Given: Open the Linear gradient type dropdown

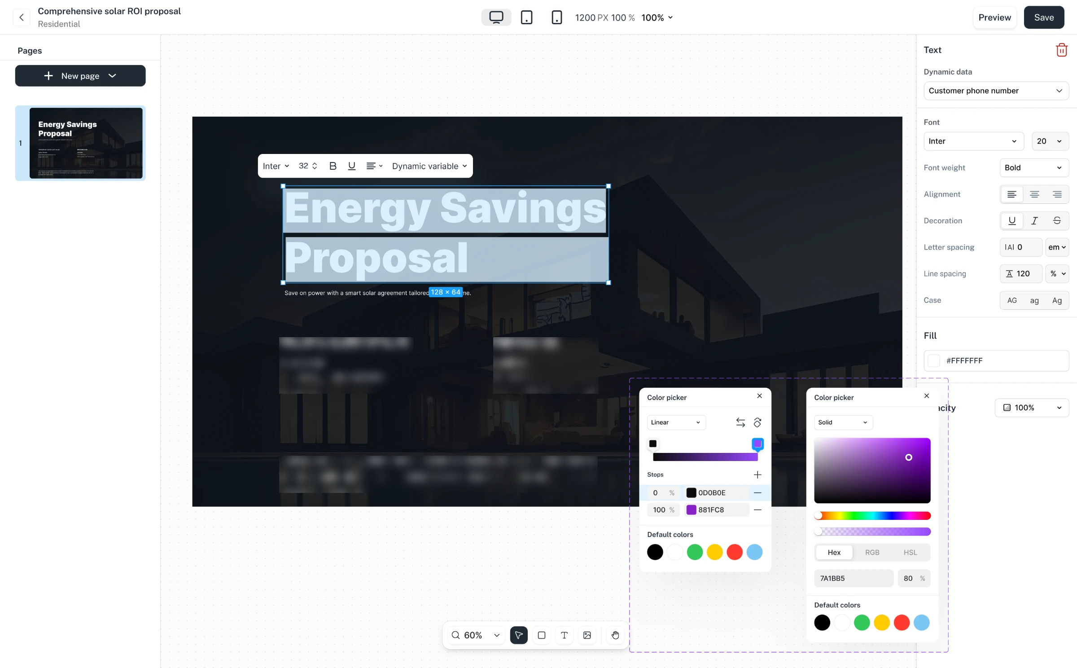Looking at the screenshot, I should click(676, 422).
